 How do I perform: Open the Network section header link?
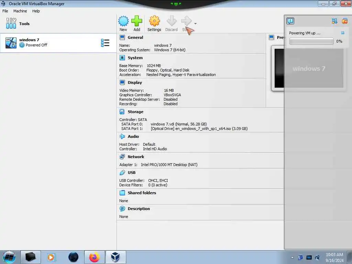(x=136, y=157)
